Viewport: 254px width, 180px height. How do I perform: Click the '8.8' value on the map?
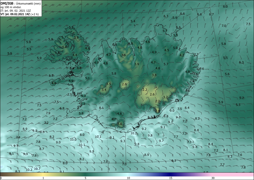[166, 116]
